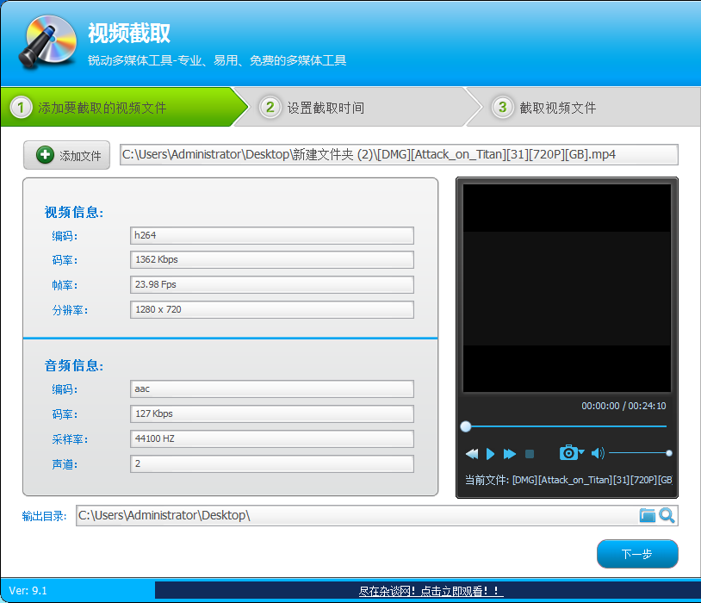Screen dimensions: 701x603
Task: Stop the video playback
Action: 530,454
